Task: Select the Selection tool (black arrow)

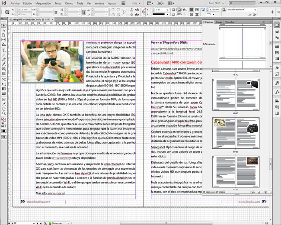Action: pos(3,26)
